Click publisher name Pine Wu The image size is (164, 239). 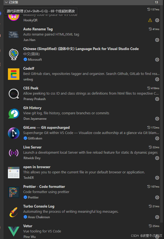pyautogui.click(x=30, y=237)
